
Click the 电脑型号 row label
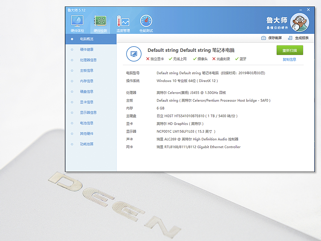(133, 73)
